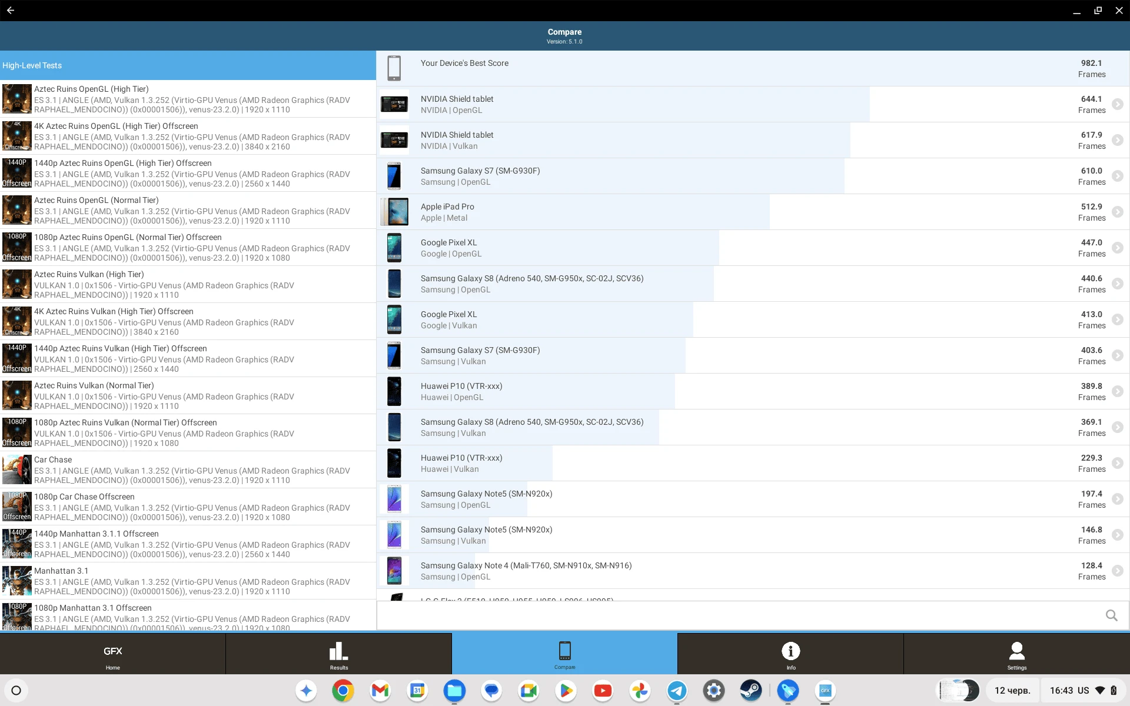This screenshot has height=706, width=1130.
Task: Expand Apple iPad Pro details arrow
Action: (x=1117, y=212)
